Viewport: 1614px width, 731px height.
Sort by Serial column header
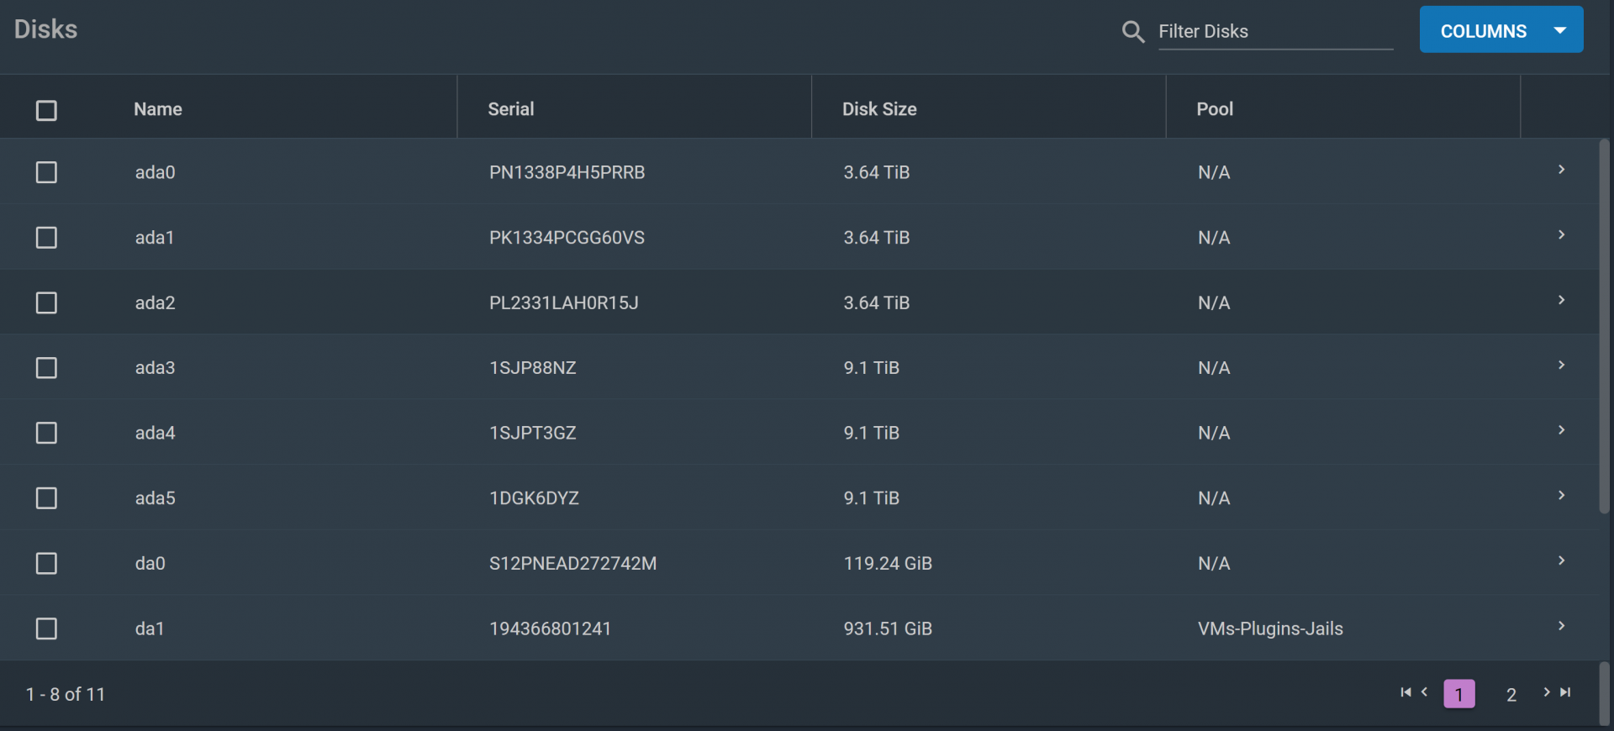[x=510, y=109]
